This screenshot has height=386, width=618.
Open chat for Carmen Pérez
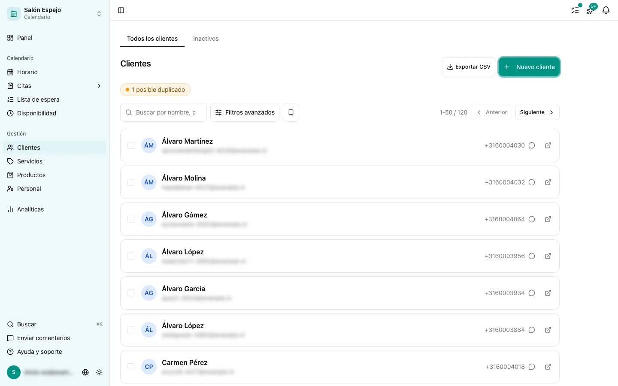[x=532, y=367]
